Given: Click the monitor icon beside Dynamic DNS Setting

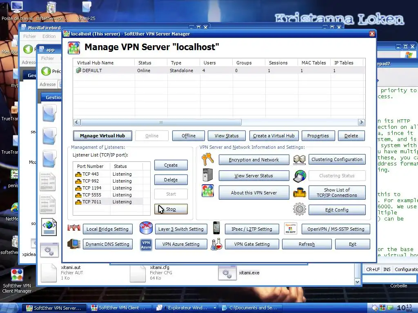Looking at the screenshot, I should tap(74, 244).
